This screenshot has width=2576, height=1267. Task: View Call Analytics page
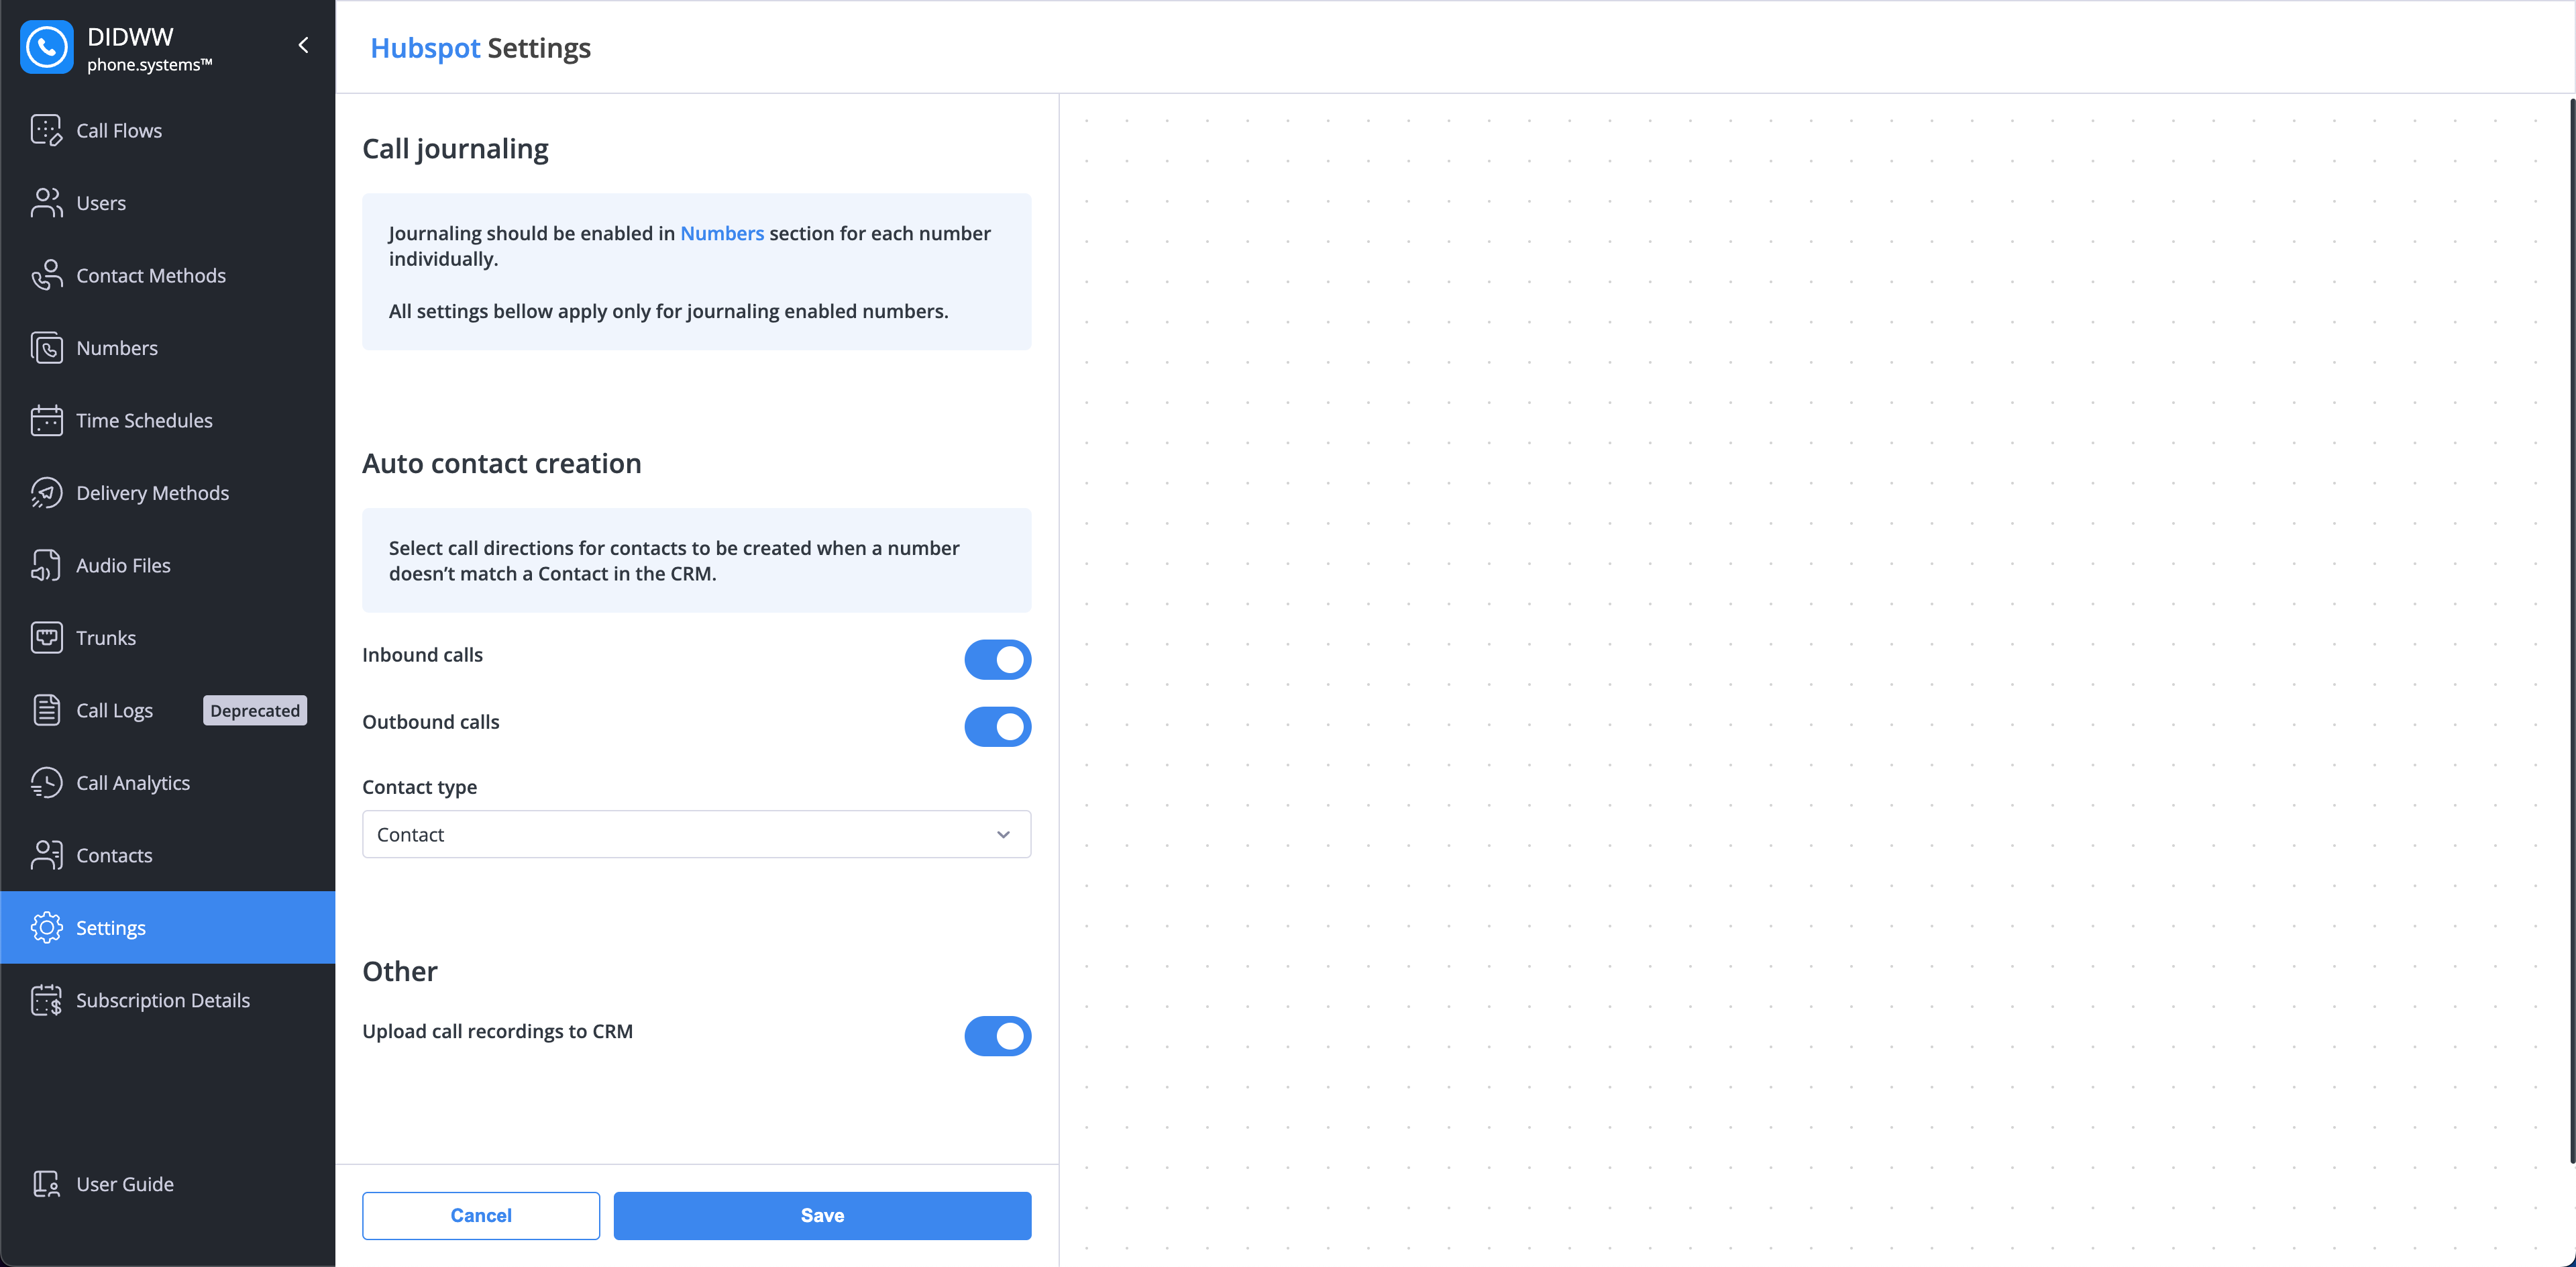(167, 783)
